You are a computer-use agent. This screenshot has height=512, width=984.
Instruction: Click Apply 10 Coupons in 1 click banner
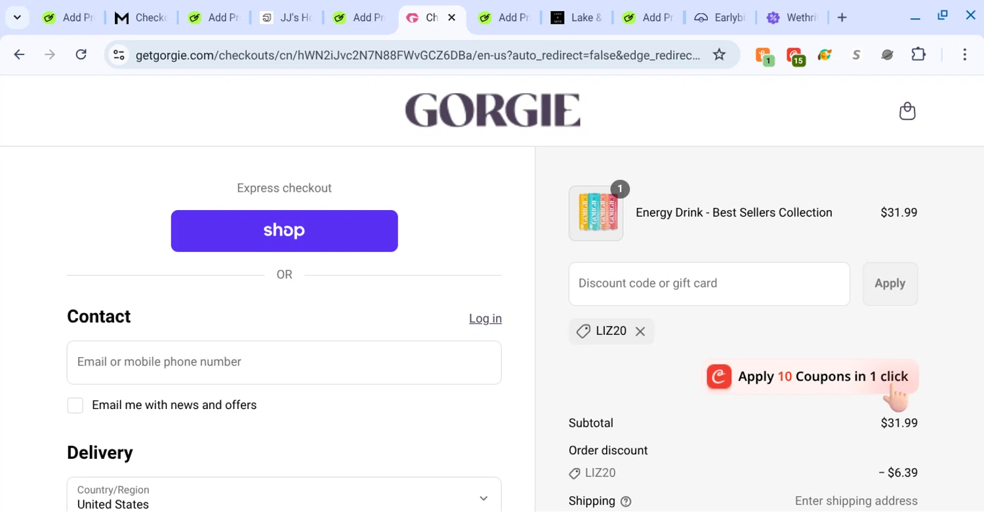[x=810, y=377]
